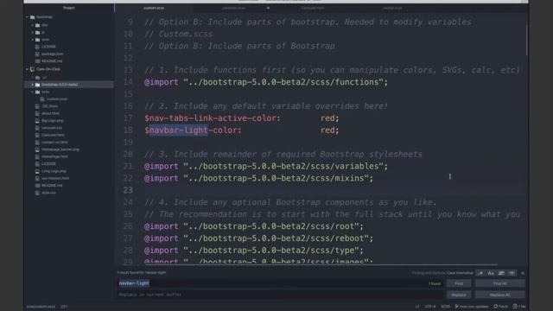Click the dist folder icon

coord(38,25)
